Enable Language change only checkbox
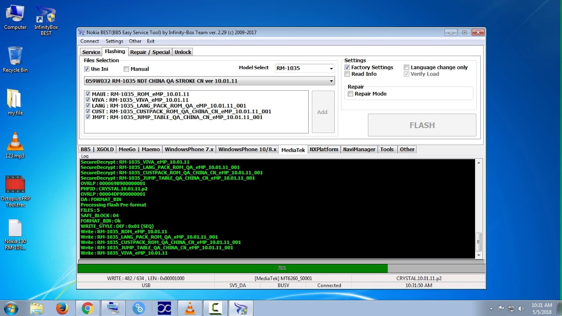Screen dimensions: 562x316 tap(407, 67)
